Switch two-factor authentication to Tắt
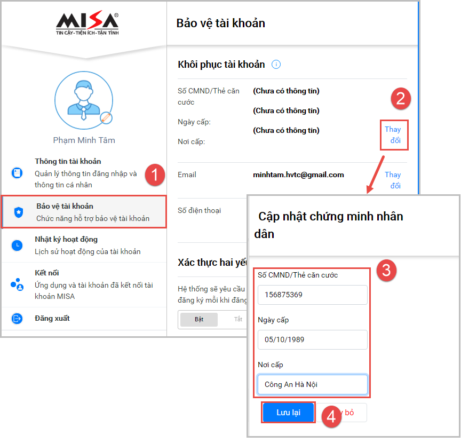The width and height of the screenshot is (461, 443). click(x=238, y=319)
